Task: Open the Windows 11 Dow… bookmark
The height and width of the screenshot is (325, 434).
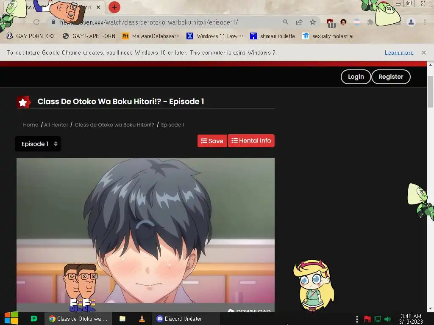Action: tap(215, 36)
